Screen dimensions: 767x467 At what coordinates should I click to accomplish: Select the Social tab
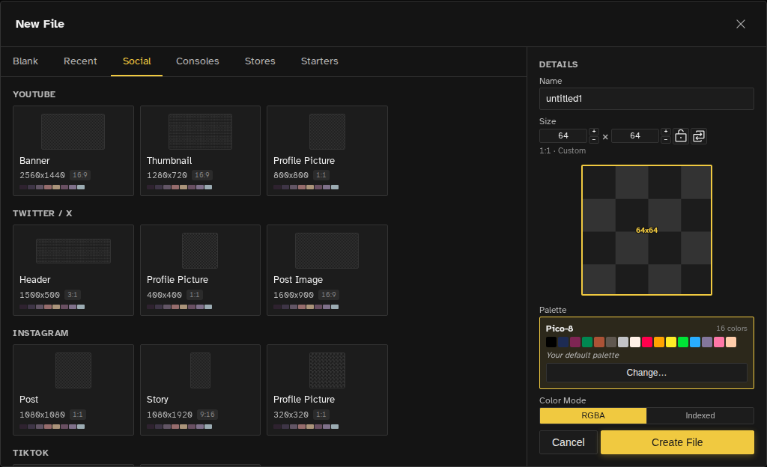[x=136, y=61]
